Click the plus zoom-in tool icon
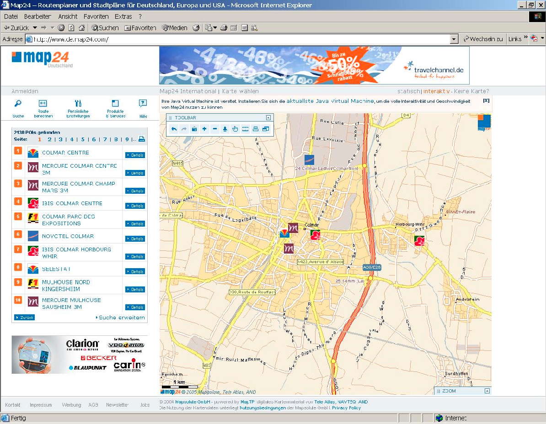 [x=204, y=129]
